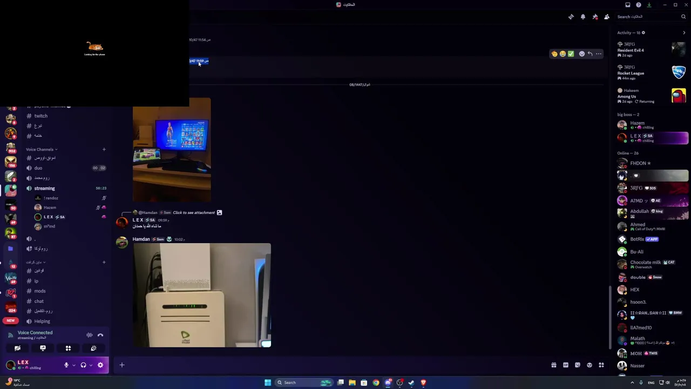
Task: Toggle the member list icon
Action: [x=607, y=17]
